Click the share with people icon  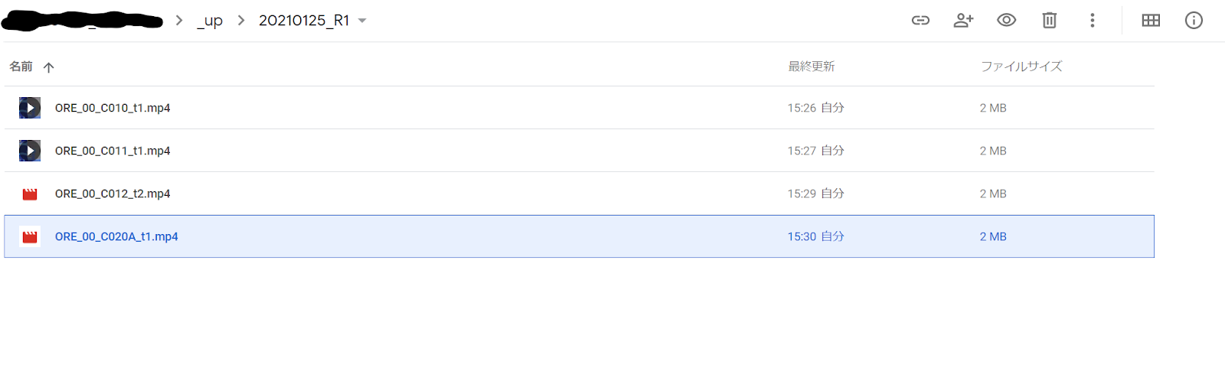pyautogui.click(x=963, y=21)
